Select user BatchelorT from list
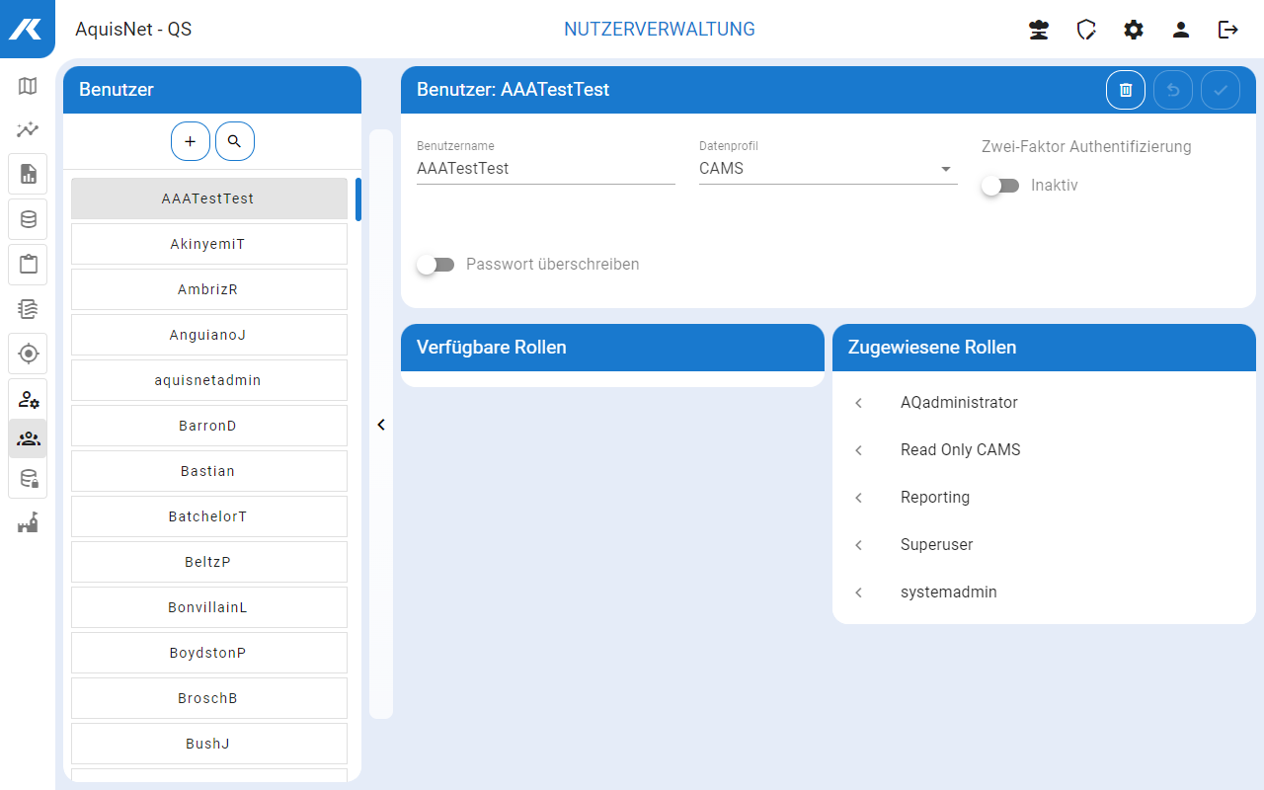 (x=208, y=516)
